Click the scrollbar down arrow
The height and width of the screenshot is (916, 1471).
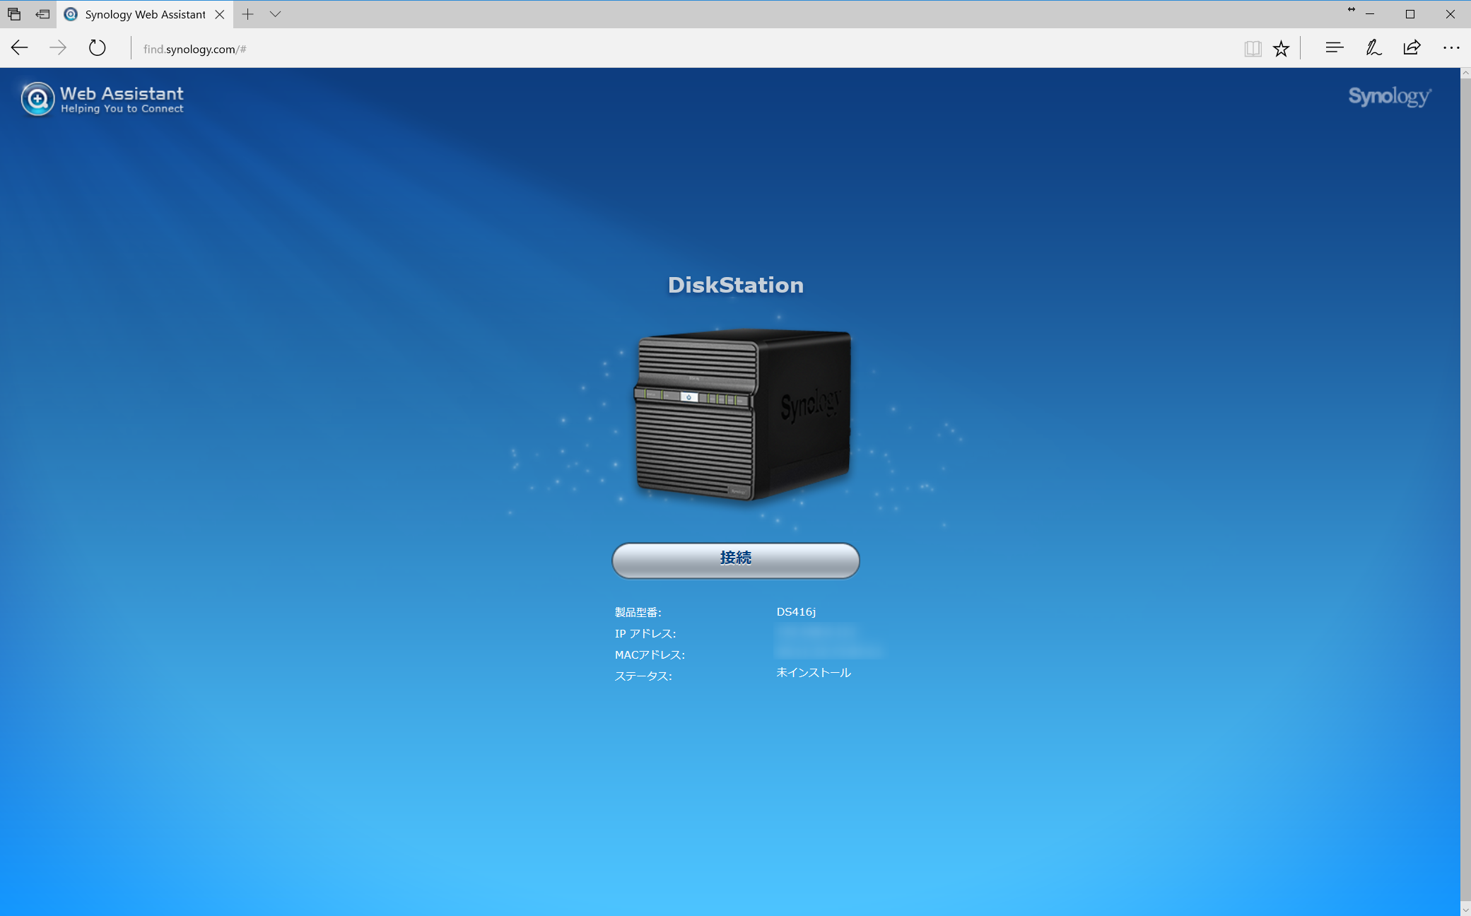[x=1465, y=910]
